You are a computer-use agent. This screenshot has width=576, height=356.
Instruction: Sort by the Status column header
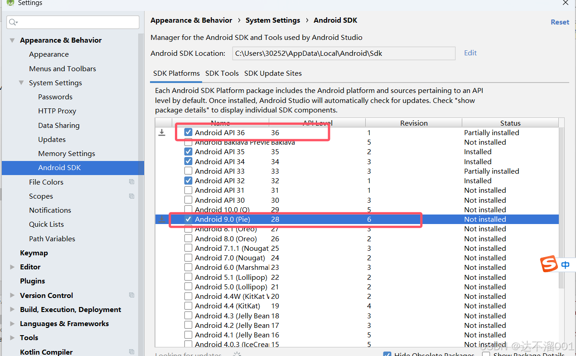[x=510, y=123]
